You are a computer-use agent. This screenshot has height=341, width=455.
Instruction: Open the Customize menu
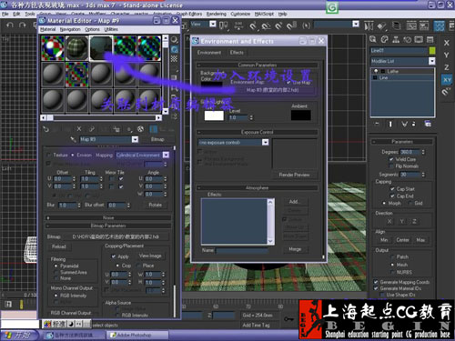click(x=240, y=14)
